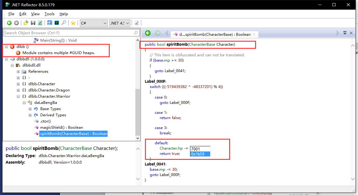Click the red checkmark document toolbar icon

(137, 23)
